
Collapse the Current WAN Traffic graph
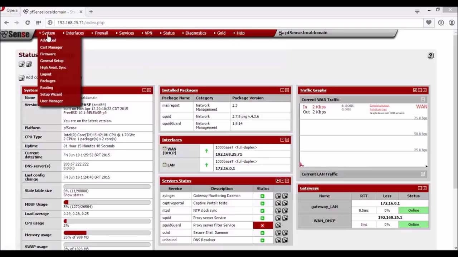[423, 100]
